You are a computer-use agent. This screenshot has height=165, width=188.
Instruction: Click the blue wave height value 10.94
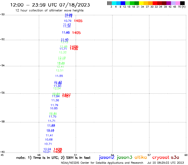47,149
